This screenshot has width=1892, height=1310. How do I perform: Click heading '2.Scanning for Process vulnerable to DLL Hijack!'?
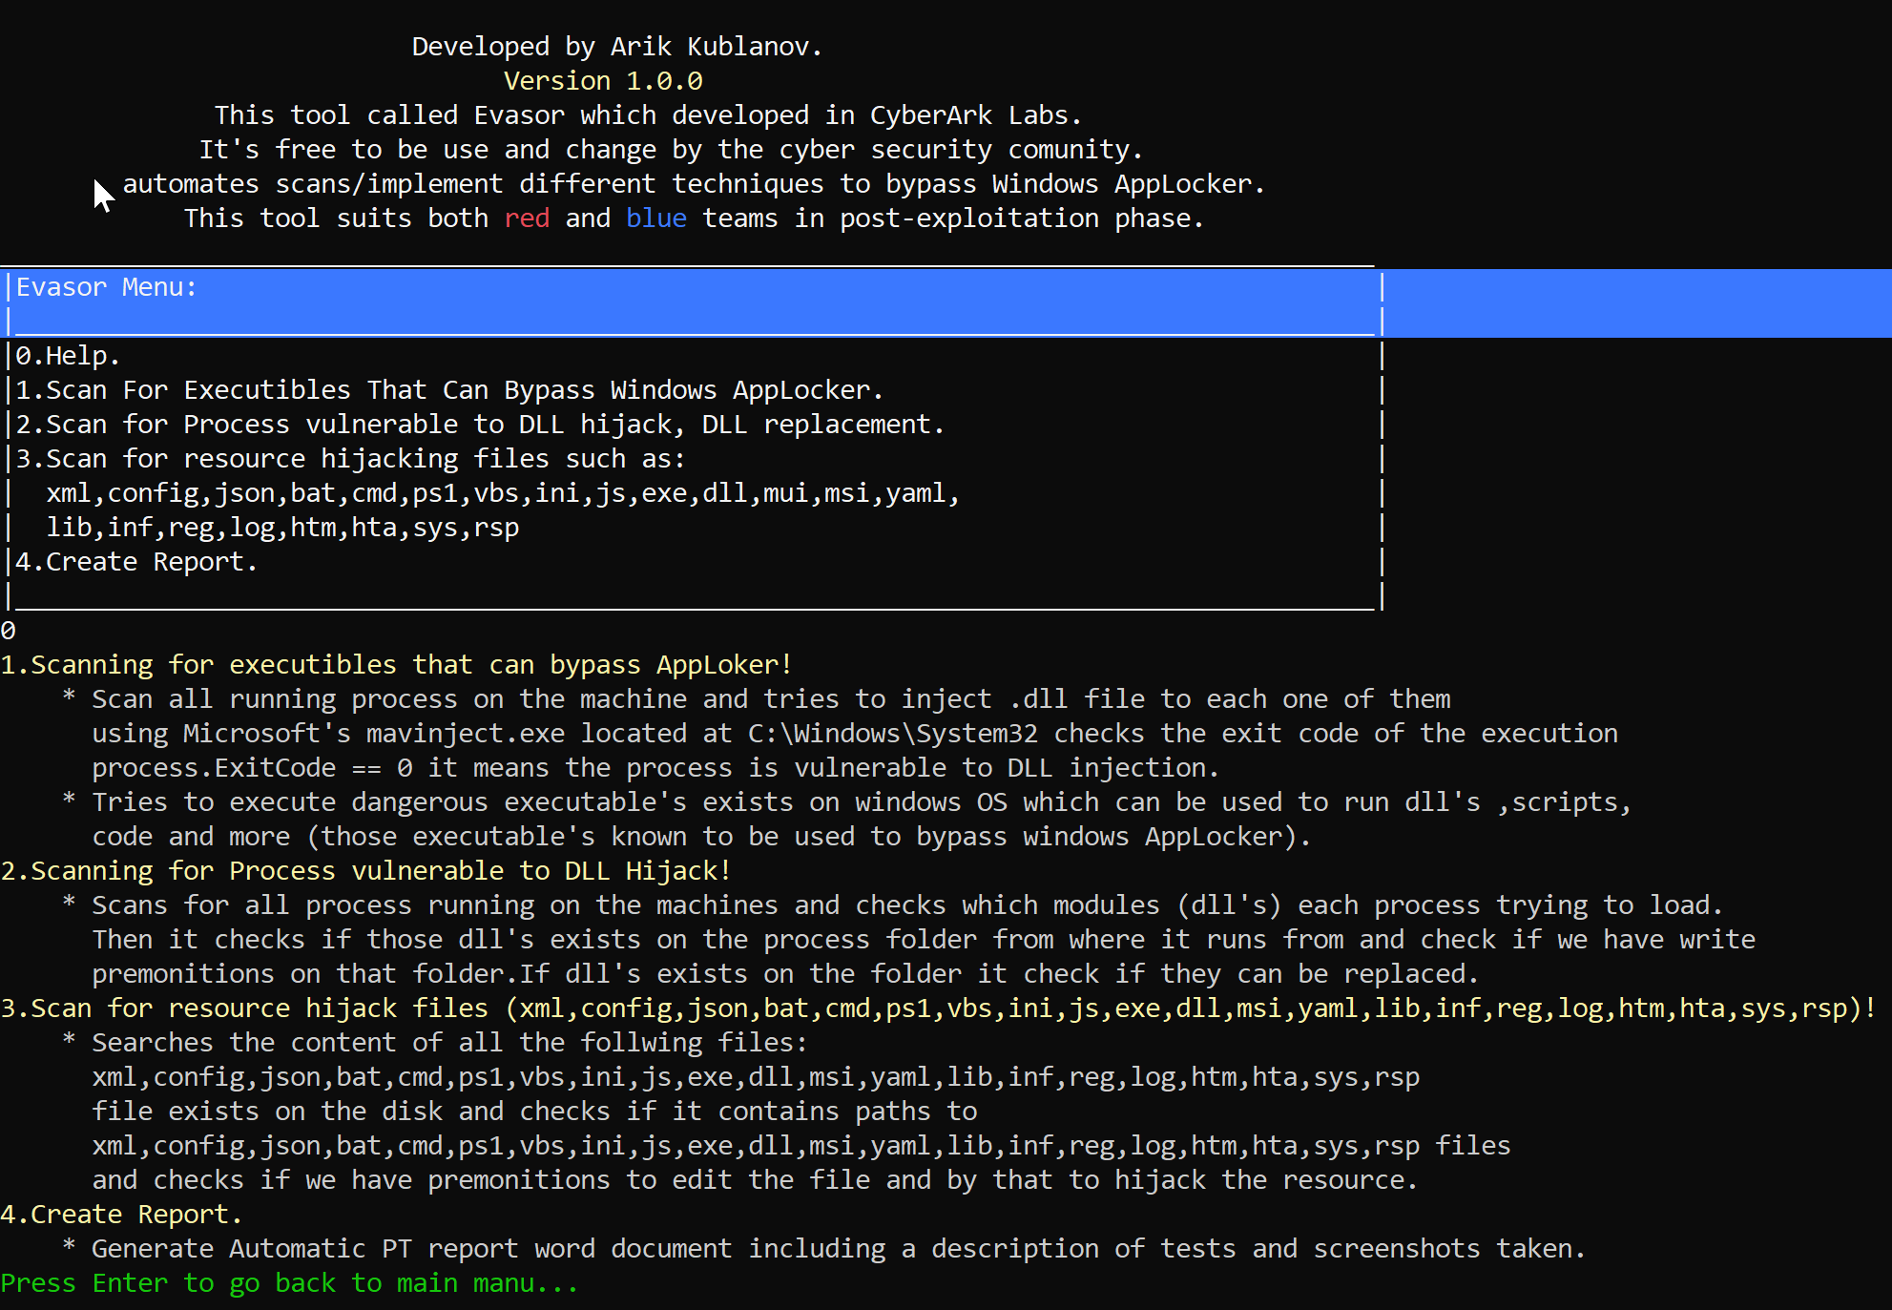tap(365, 871)
